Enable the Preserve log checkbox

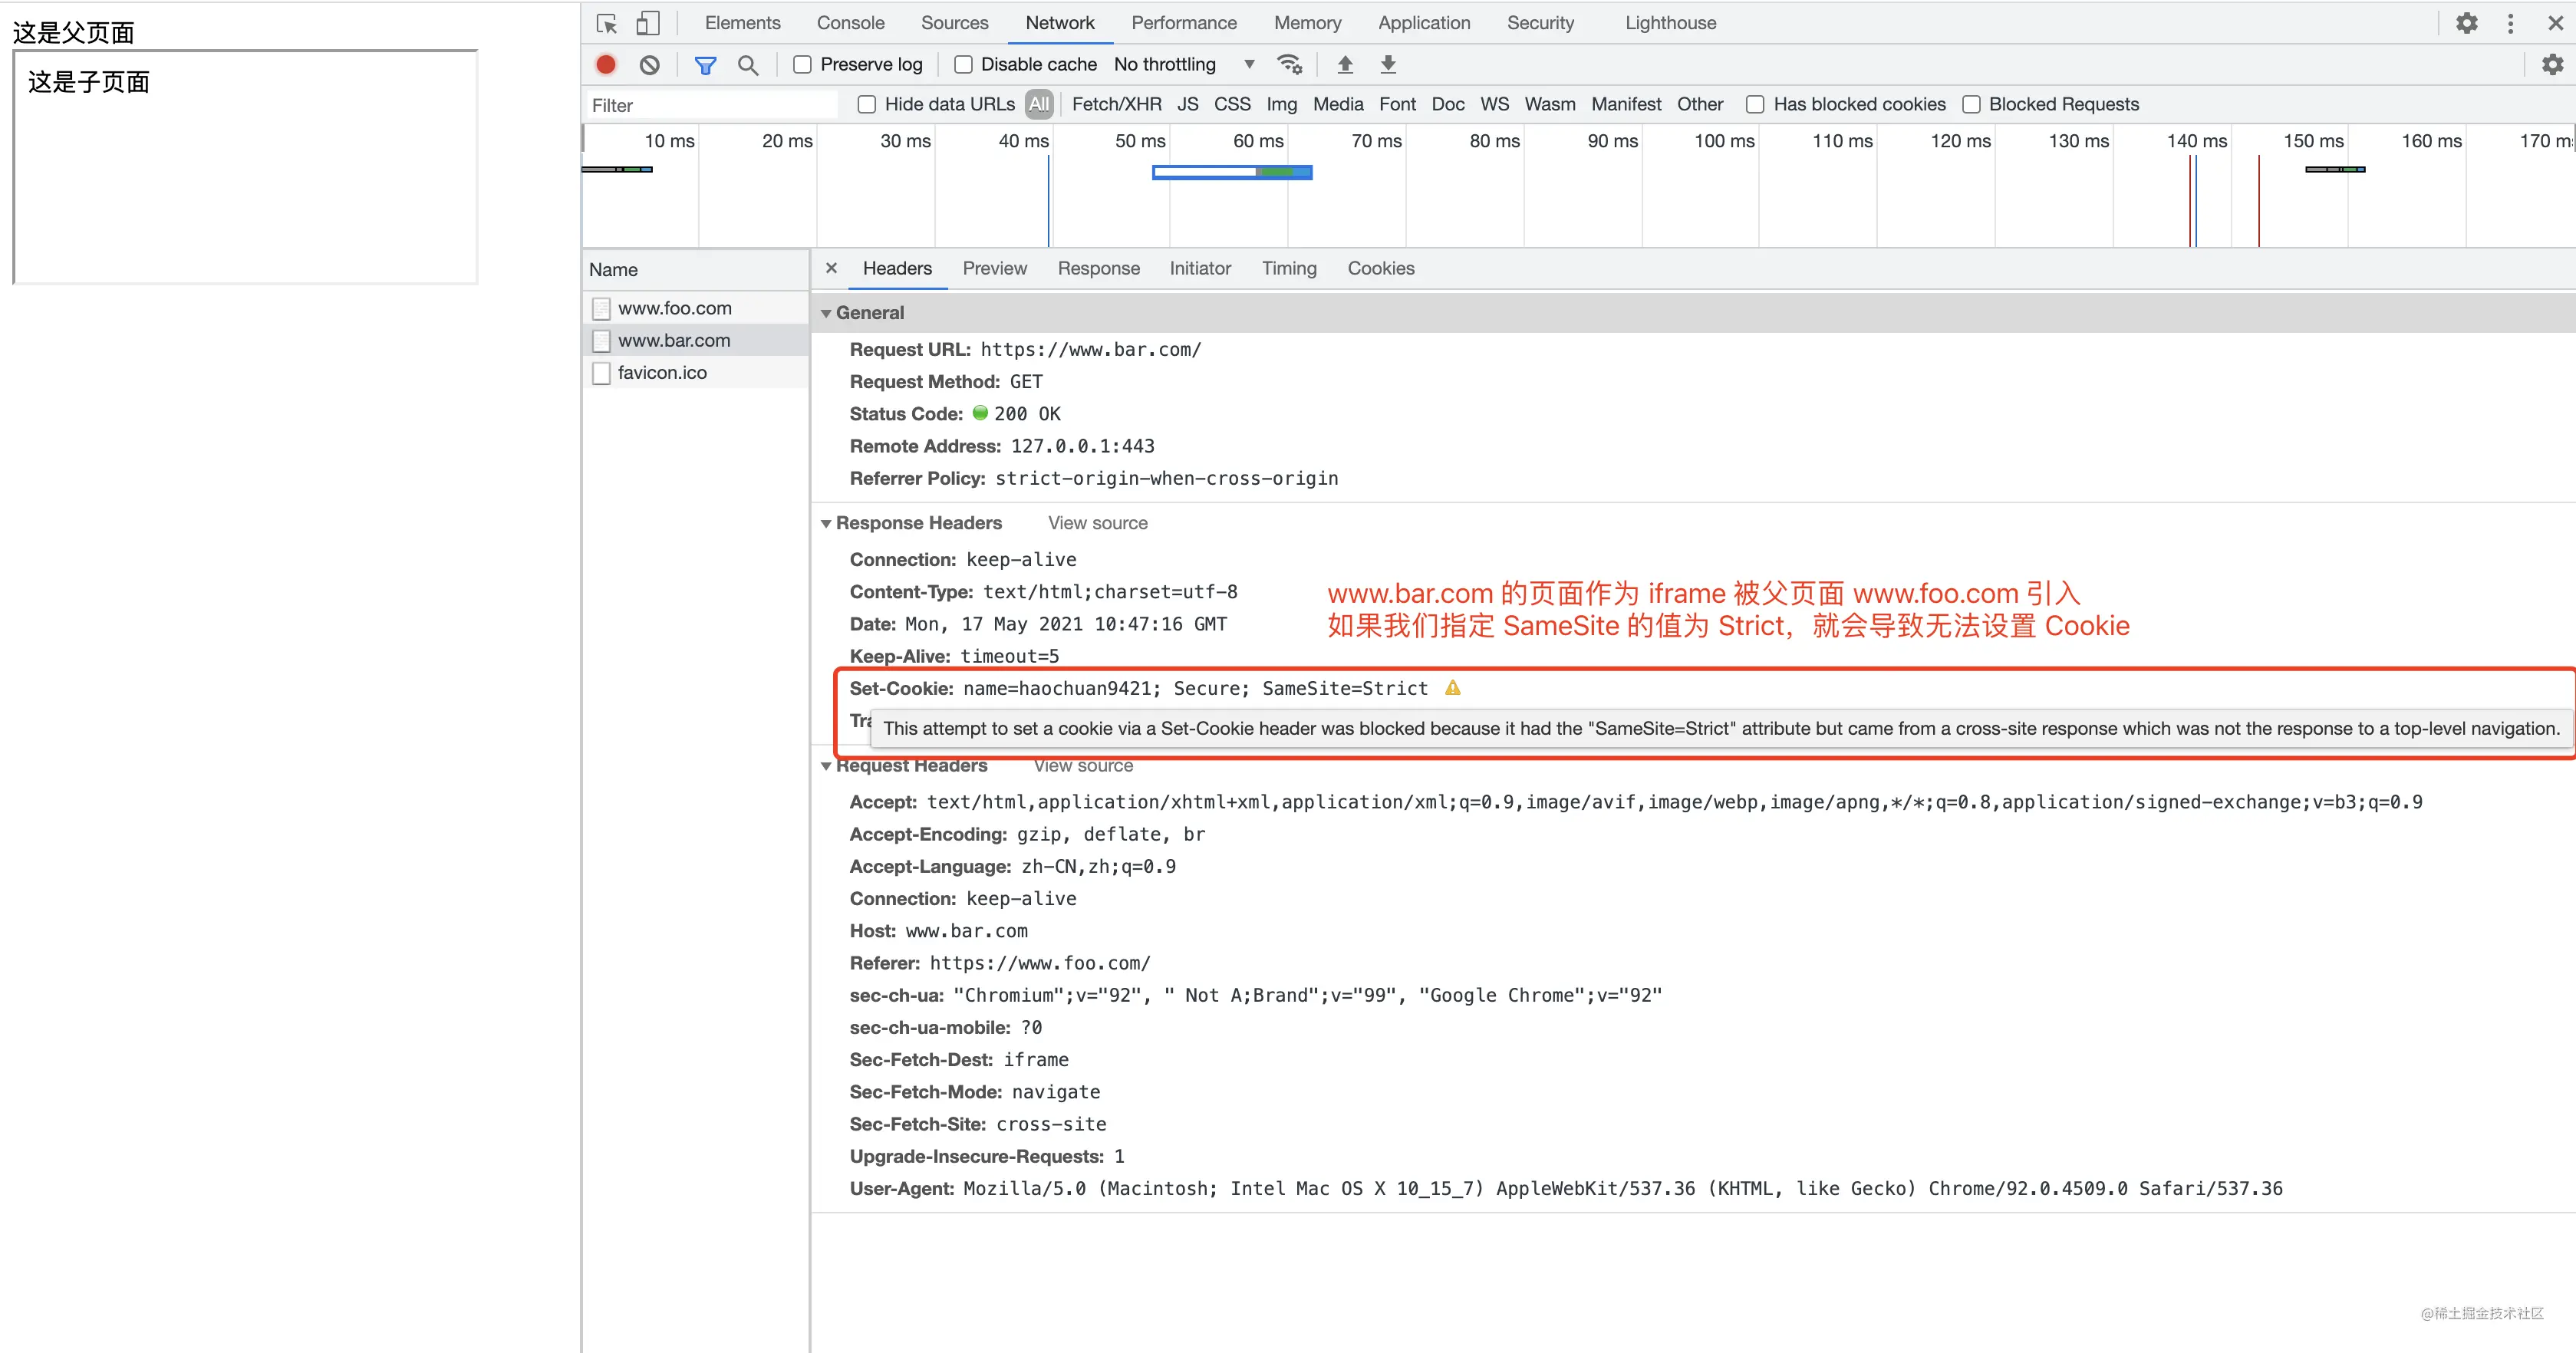click(802, 65)
